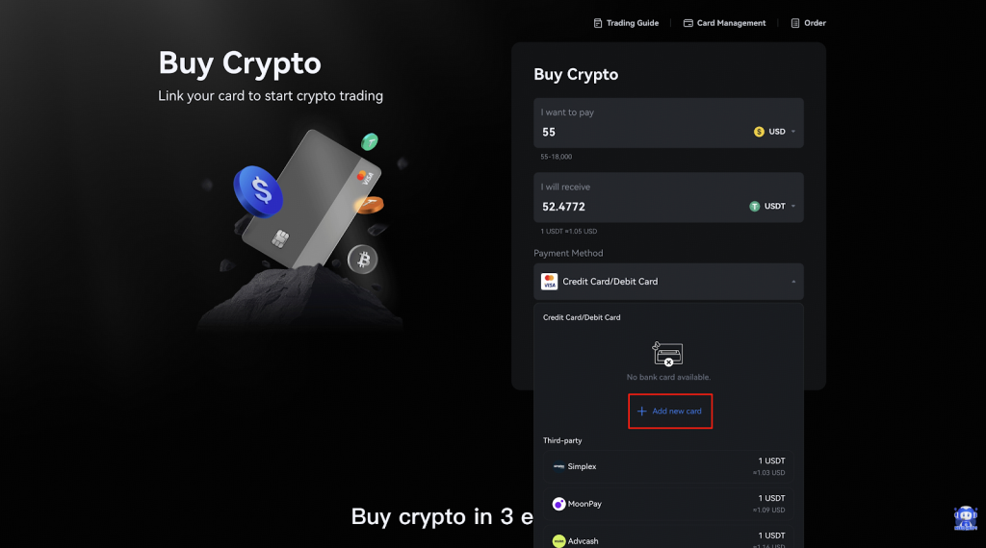Open the Order link
Viewport: 986px width, 548px height.
pos(815,23)
